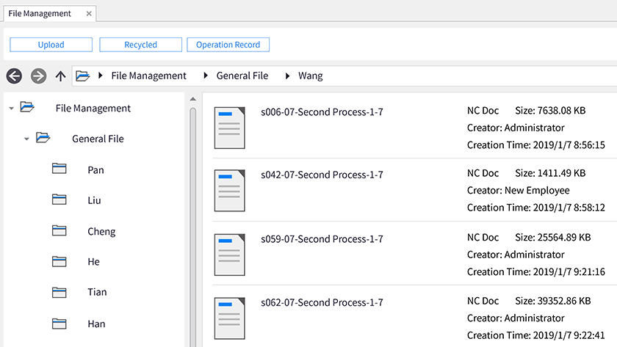The image size is (617, 347).
Task: Click the Upload button
Action: tap(51, 45)
